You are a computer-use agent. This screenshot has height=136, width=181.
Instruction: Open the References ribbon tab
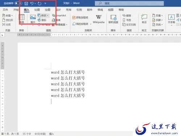pyautogui.click(x=79, y=10)
